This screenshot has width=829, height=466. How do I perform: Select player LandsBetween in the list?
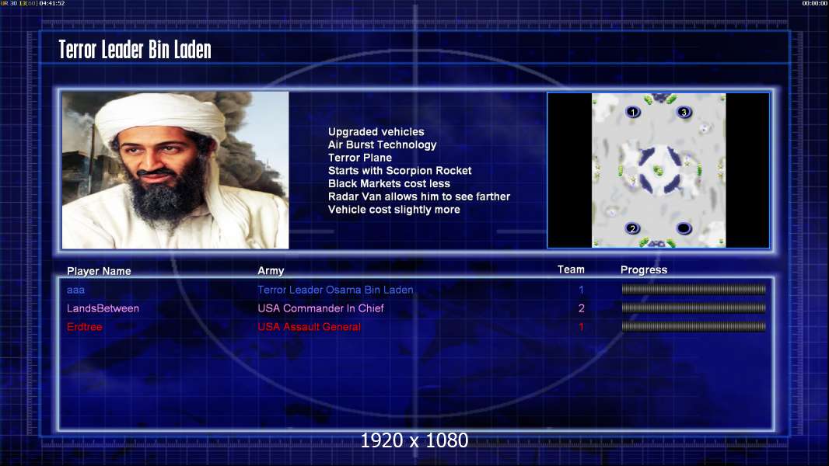click(x=103, y=308)
